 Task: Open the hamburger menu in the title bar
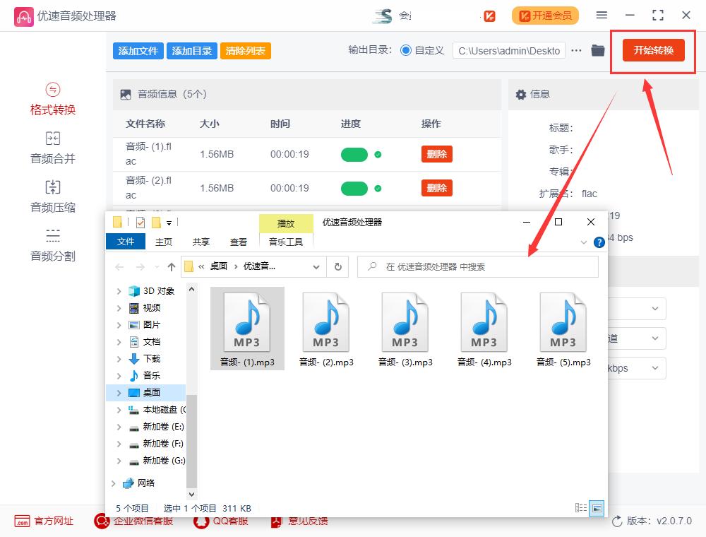point(602,15)
